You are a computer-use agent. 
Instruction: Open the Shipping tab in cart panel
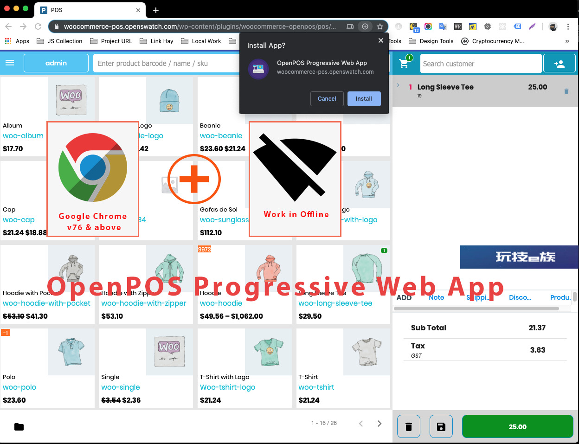[477, 297]
